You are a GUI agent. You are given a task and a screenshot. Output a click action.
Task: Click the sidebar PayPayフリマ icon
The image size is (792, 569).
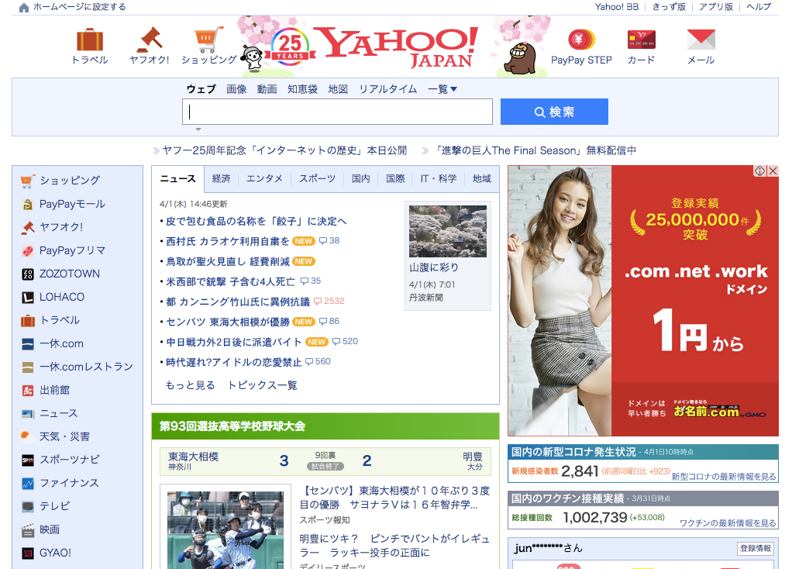[27, 250]
